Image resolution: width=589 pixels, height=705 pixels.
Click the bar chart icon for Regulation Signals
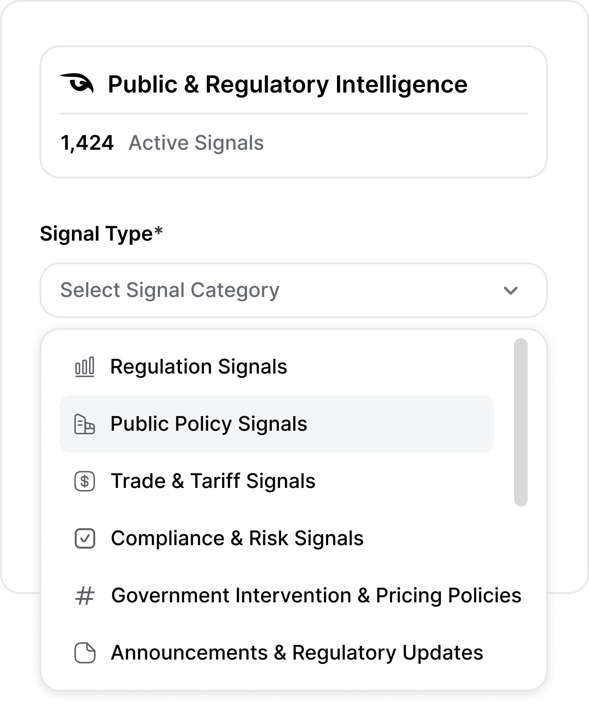tap(85, 367)
